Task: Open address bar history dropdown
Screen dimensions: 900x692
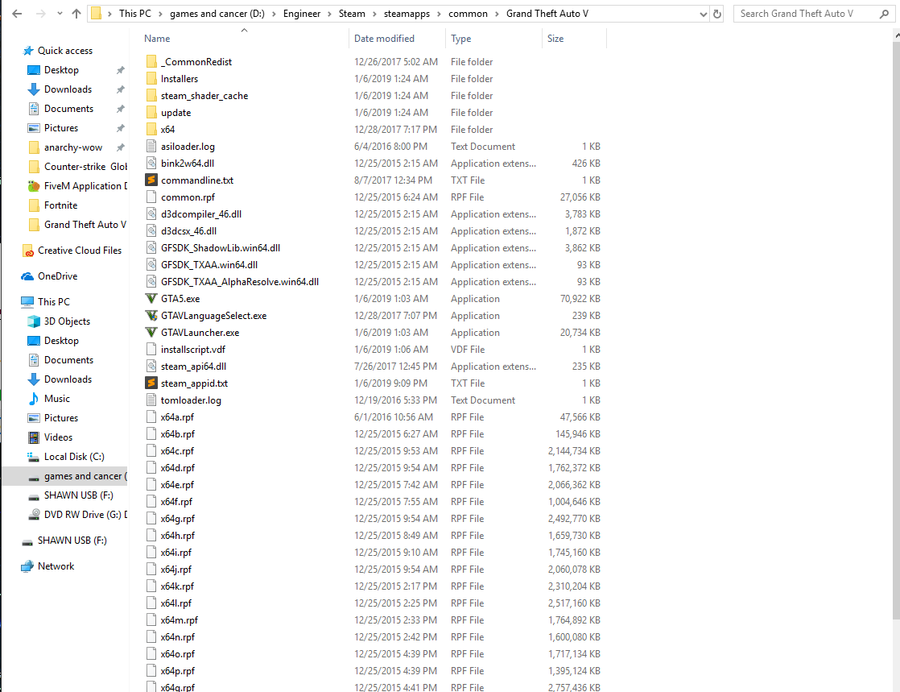Action: [x=703, y=15]
